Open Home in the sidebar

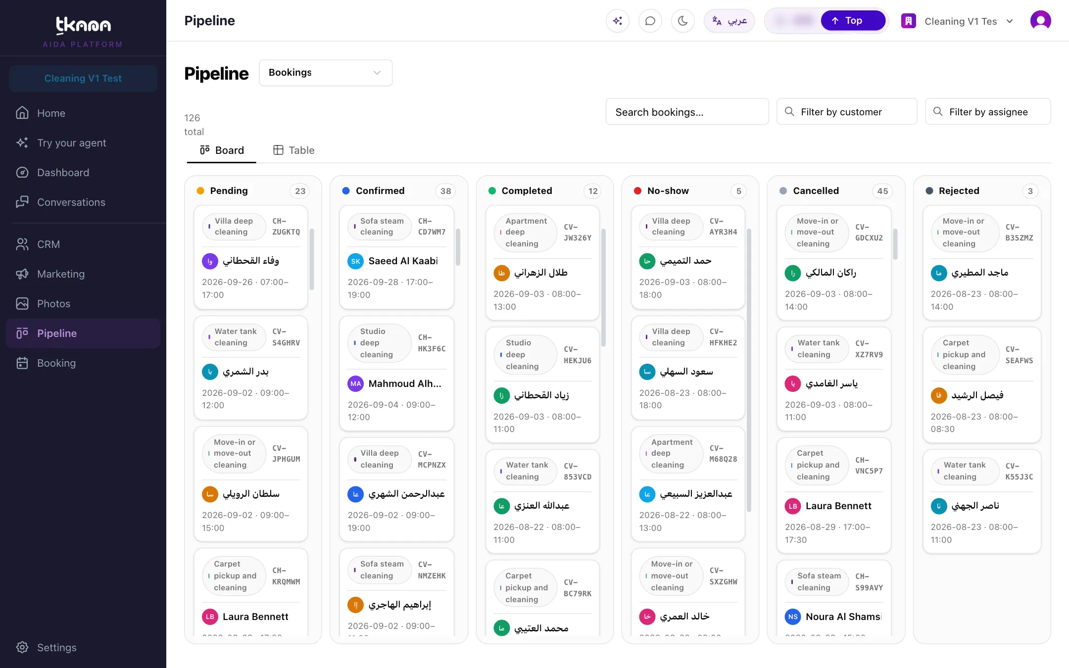pyautogui.click(x=83, y=113)
